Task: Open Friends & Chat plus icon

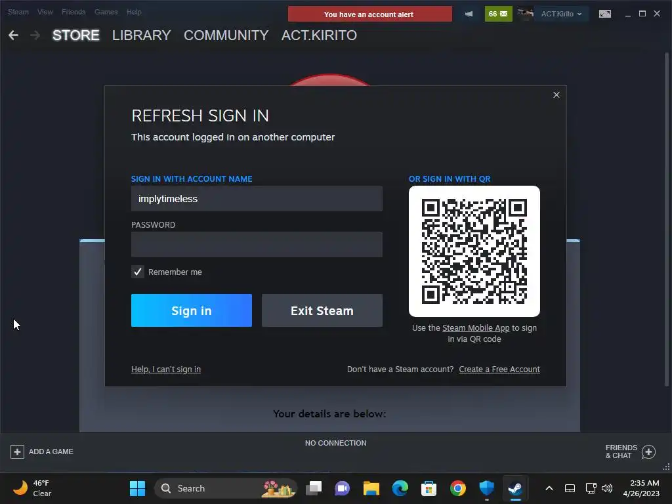Action: tap(648, 451)
